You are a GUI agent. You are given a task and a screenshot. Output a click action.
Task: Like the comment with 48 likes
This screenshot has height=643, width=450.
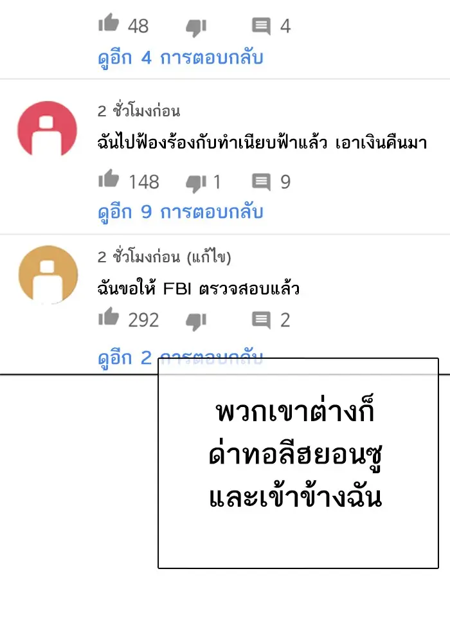click(x=109, y=23)
